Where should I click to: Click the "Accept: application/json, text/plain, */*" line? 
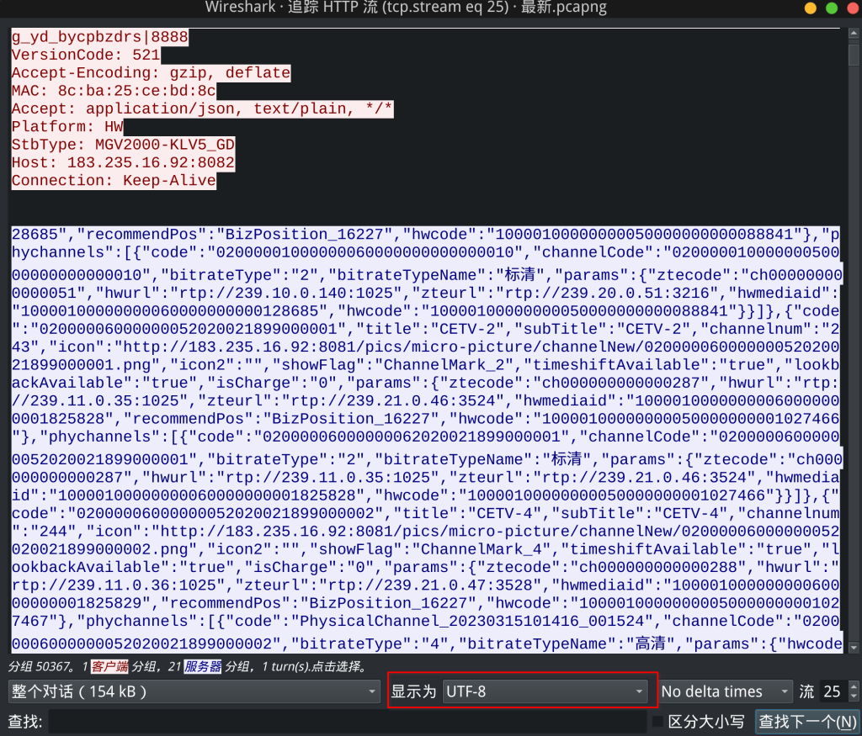click(x=202, y=109)
